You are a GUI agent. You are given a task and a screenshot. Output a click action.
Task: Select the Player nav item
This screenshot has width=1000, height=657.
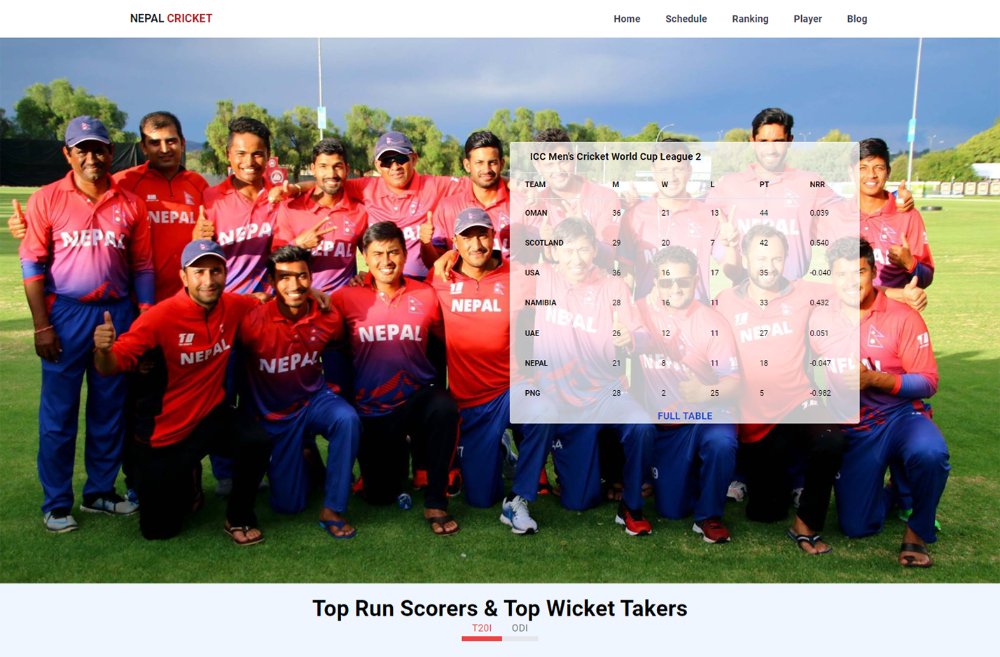pyautogui.click(x=807, y=19)
